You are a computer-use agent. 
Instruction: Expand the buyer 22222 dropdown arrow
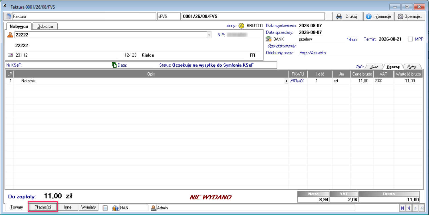click(209, 35)
